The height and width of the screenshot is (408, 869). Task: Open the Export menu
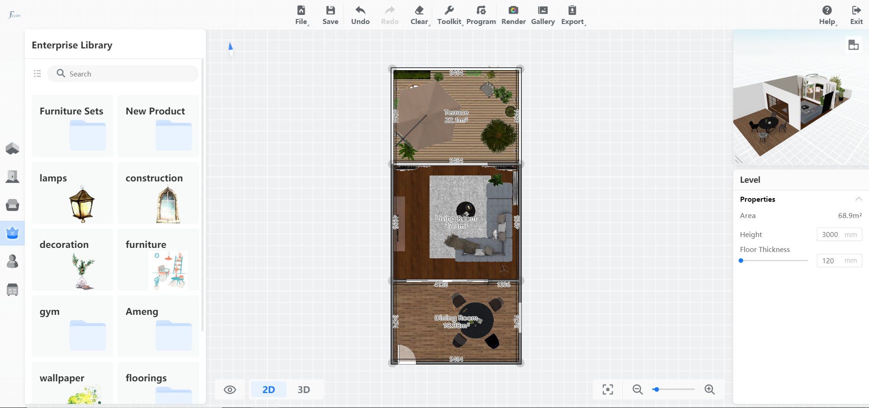pyautogui.click(x=573, y=15)
